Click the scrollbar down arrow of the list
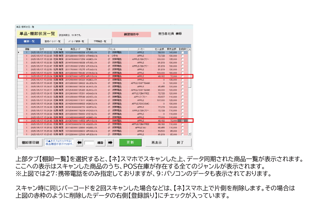The image size is (315, 222). [190, 133]
